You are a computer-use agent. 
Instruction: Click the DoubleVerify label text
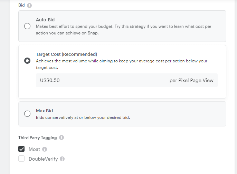(43, 159)
